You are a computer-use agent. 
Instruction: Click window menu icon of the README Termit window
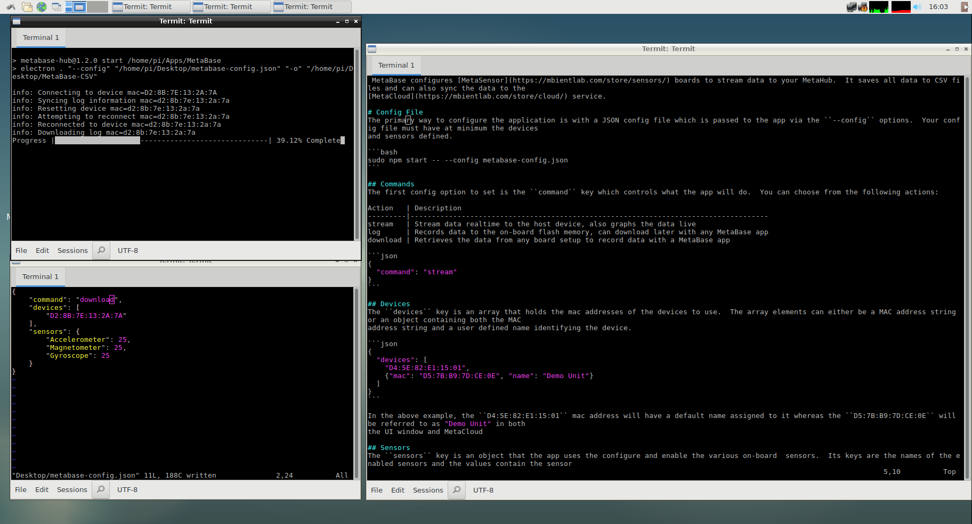pos(372,49)
